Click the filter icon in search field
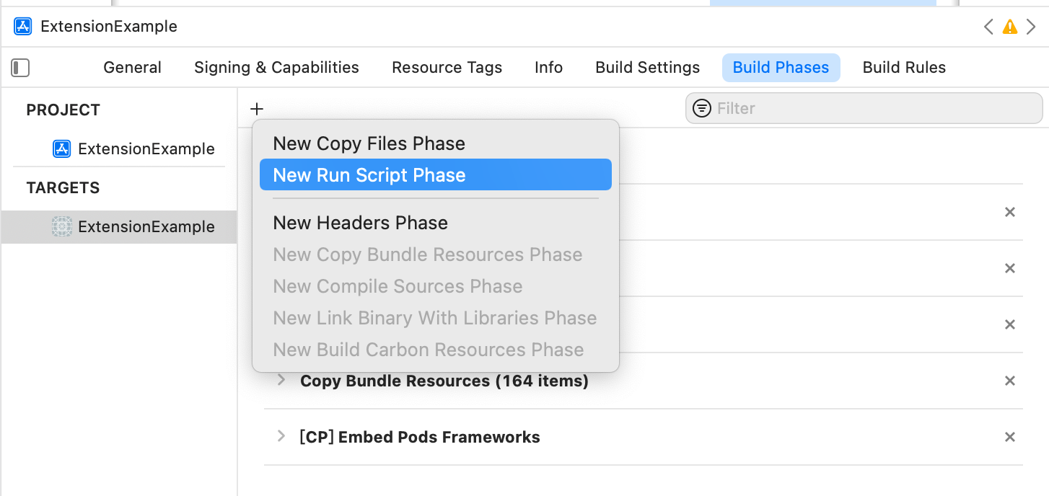The width and height of the screenshot is (1049, 496). (x=701, y=108)
